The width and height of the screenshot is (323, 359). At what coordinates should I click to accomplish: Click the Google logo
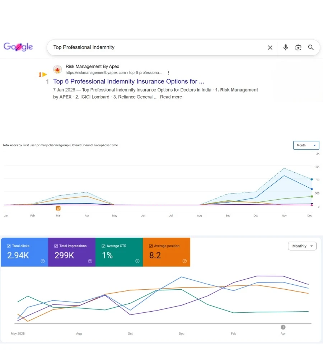[x=18, y=47]
